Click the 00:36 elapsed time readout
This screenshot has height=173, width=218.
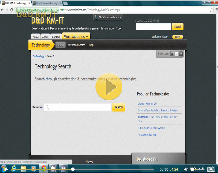click(164, 169)
